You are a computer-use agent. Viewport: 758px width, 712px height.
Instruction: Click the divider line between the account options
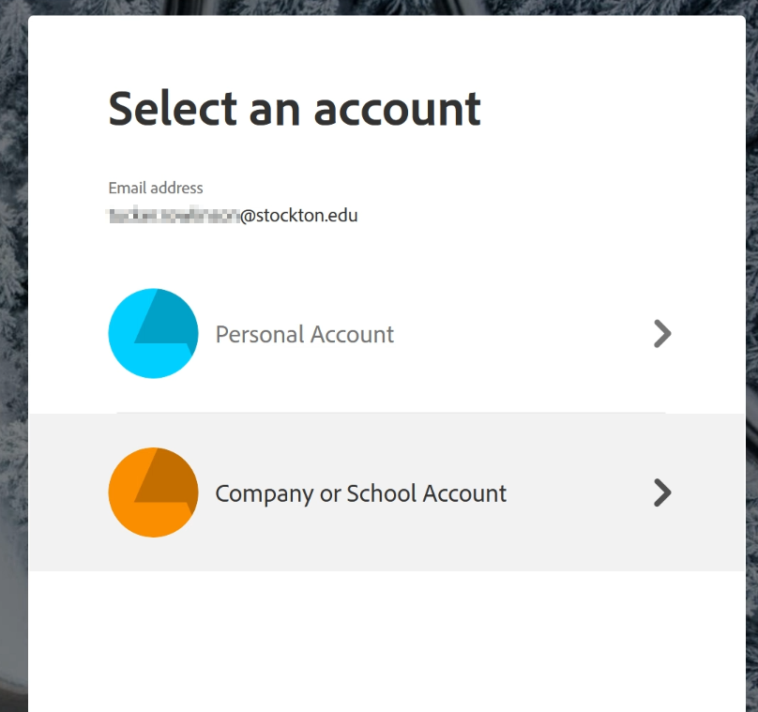coord(391,413)
